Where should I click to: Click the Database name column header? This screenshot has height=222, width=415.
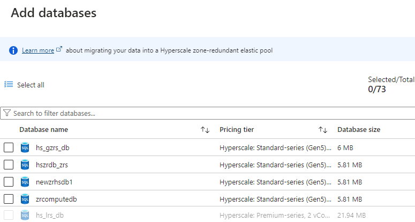(43, 130)
